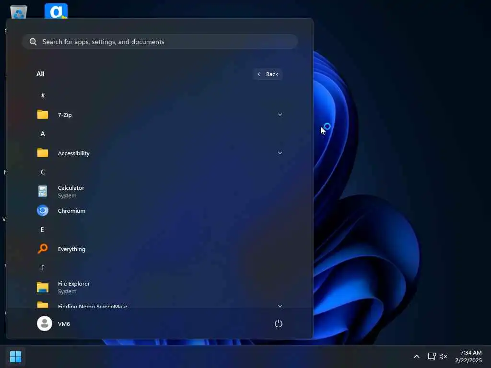The width and height of the screenshot is (491, 368).
Task: Open network status tray icon
Action: [432, 356]
